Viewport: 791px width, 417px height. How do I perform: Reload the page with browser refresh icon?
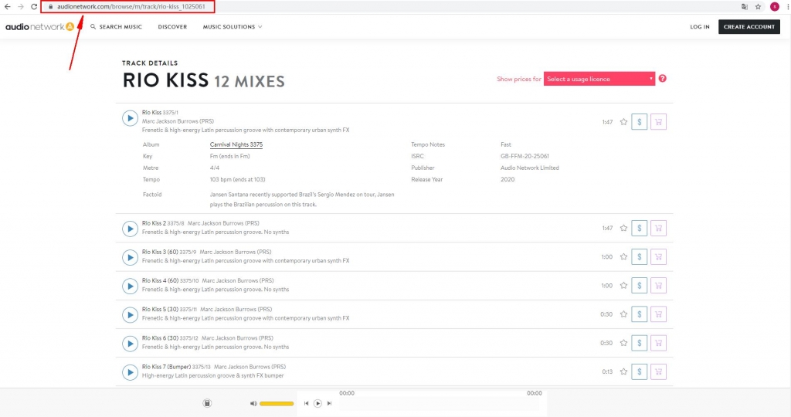pos(34,6)
